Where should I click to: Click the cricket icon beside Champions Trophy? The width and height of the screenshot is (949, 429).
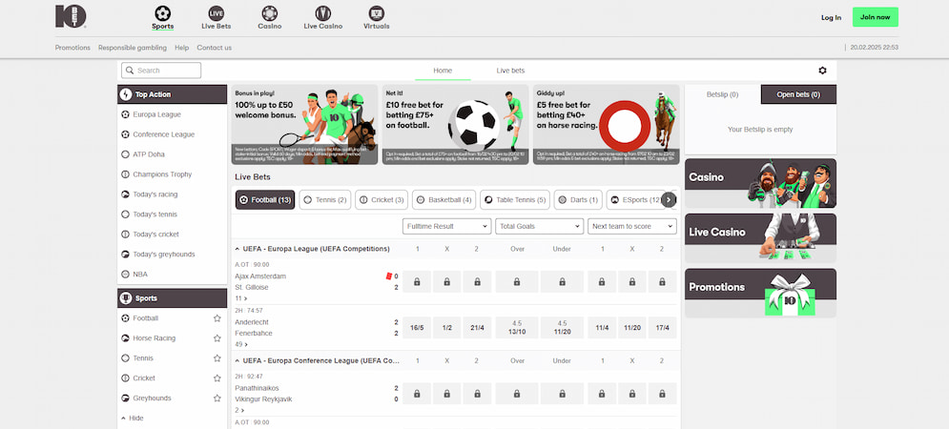(x=125, y=174)
